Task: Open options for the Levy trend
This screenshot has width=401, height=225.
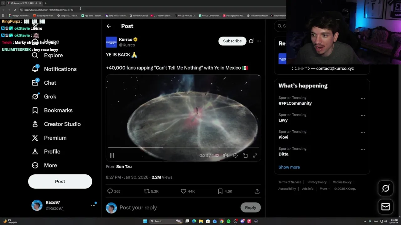Action: (362, 115)
